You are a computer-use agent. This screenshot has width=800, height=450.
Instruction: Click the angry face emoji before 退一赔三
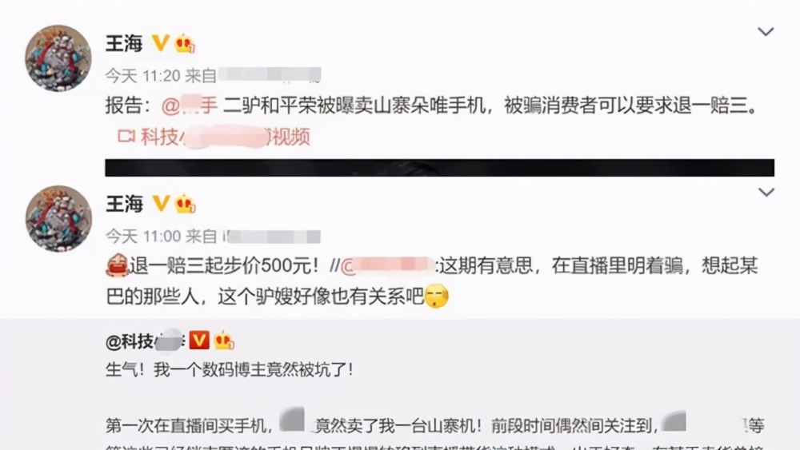117,265
